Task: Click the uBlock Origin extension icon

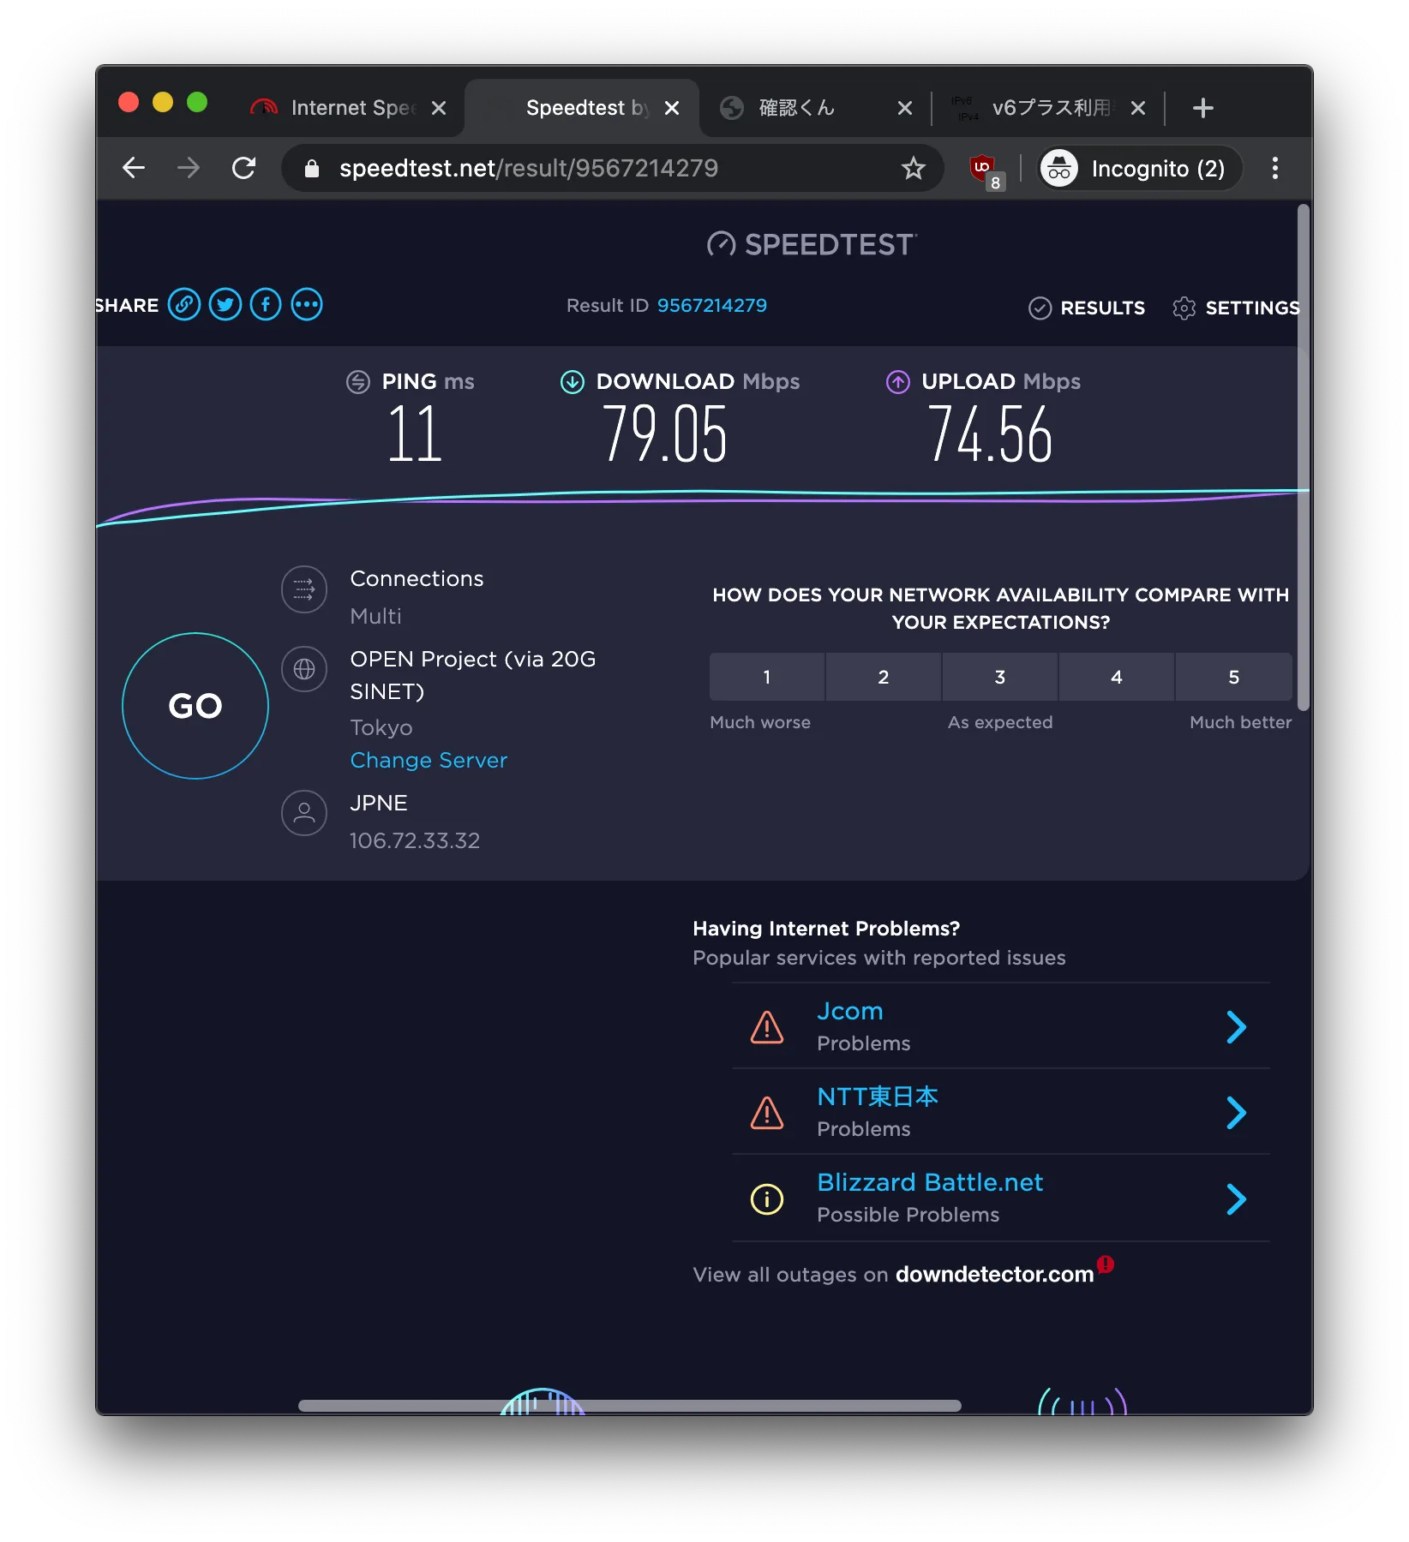Action: pyautogui.click(x=984, y=169)
